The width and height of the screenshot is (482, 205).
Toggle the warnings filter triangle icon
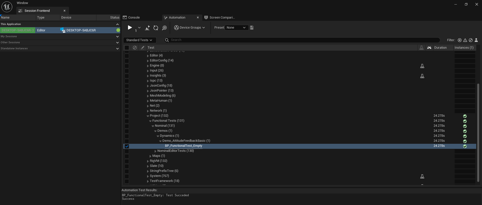point(465,40)
